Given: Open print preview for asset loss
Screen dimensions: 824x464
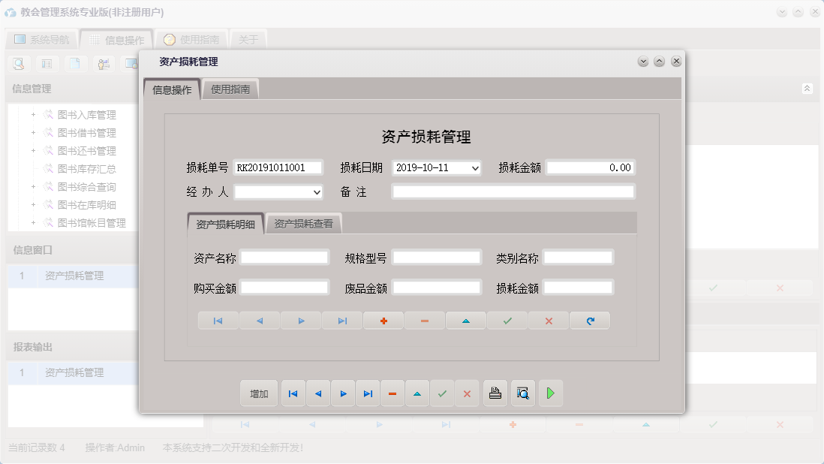Looking at the screenshot, I should (522, 393).
